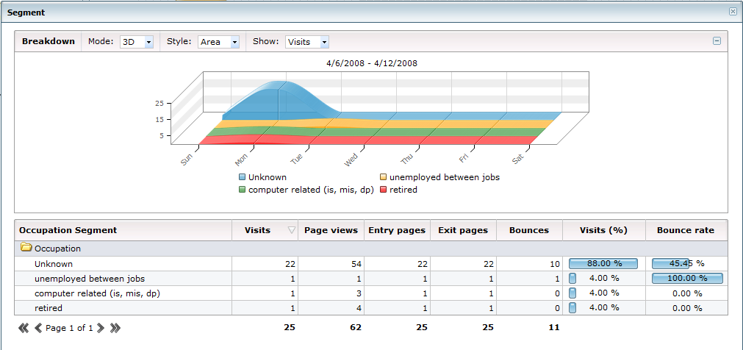The image size is (743, 350).
Task: Toggle computer related legend swatch
Action: click(243, 190)
